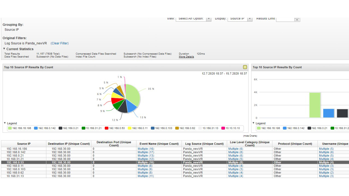Screen dimensions: 349x196
Task: Click the pink 10.10.10.10 legend swatch
Action: point(223,128)
